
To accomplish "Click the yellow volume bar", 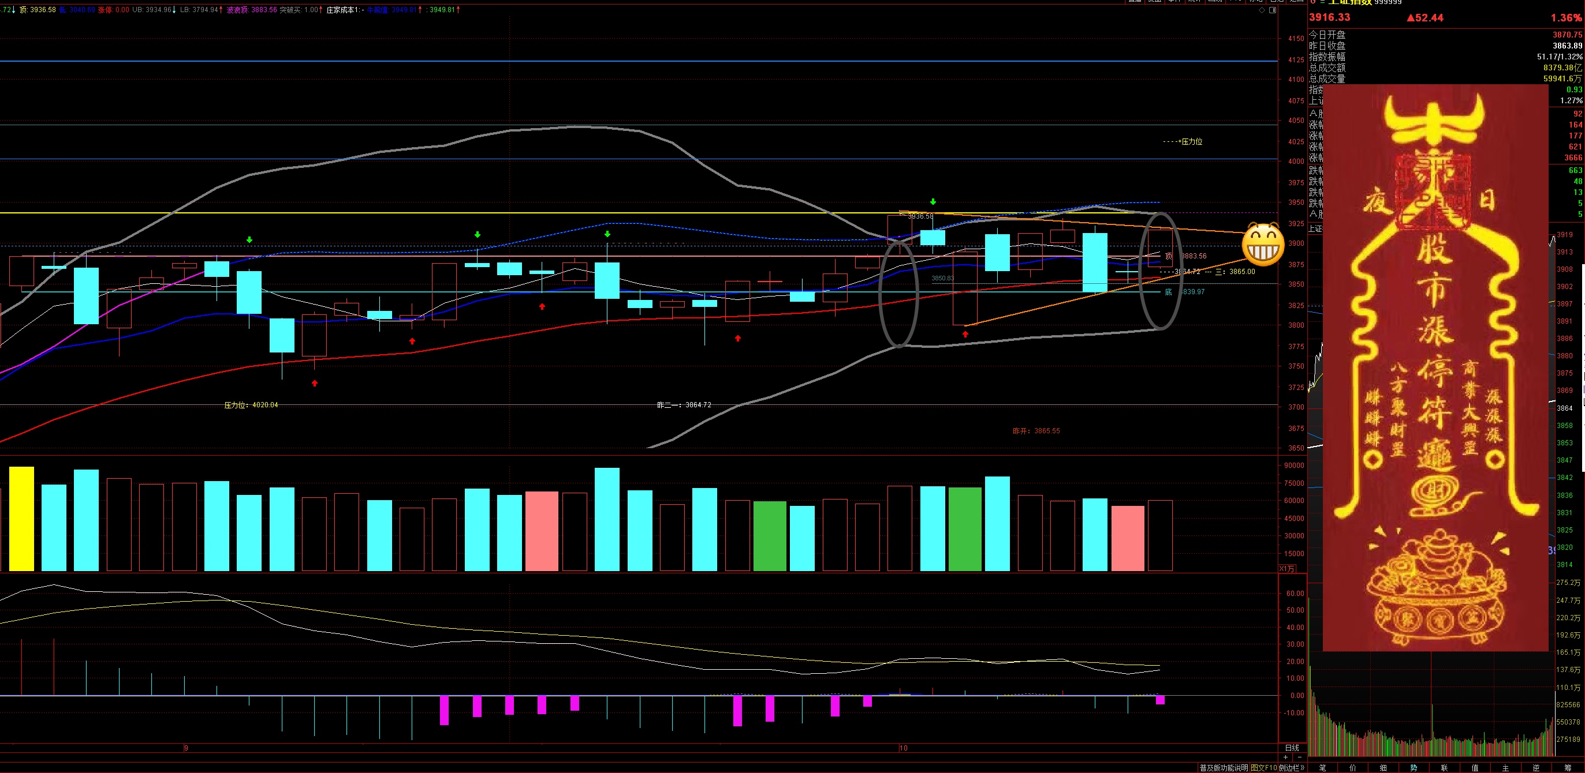I will pos(21,519).
